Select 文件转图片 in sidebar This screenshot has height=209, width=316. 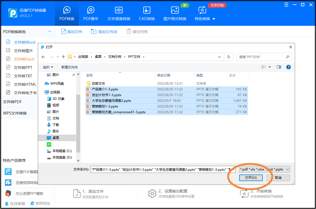[20, 51]
